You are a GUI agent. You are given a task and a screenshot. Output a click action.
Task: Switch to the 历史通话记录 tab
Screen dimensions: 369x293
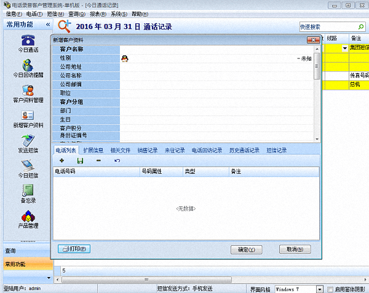pyautogui.click(x=244, y=150)
